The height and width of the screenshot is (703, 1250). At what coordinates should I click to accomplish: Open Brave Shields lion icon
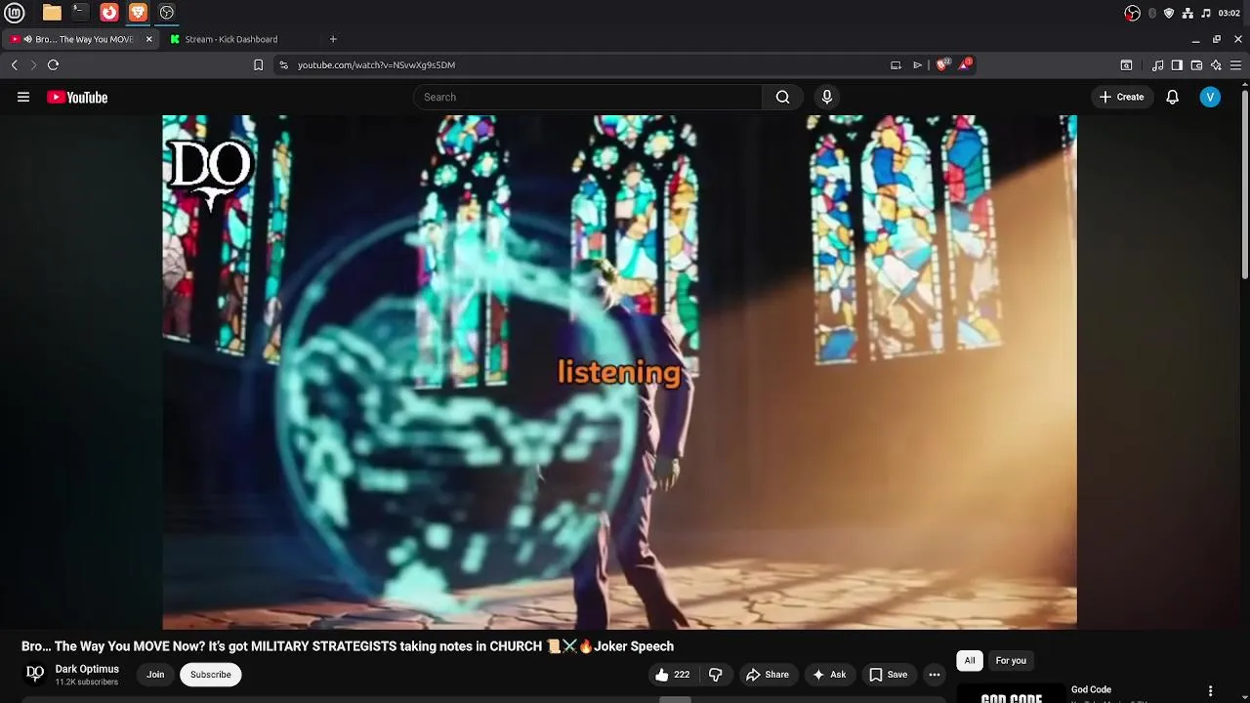point(942,64)
